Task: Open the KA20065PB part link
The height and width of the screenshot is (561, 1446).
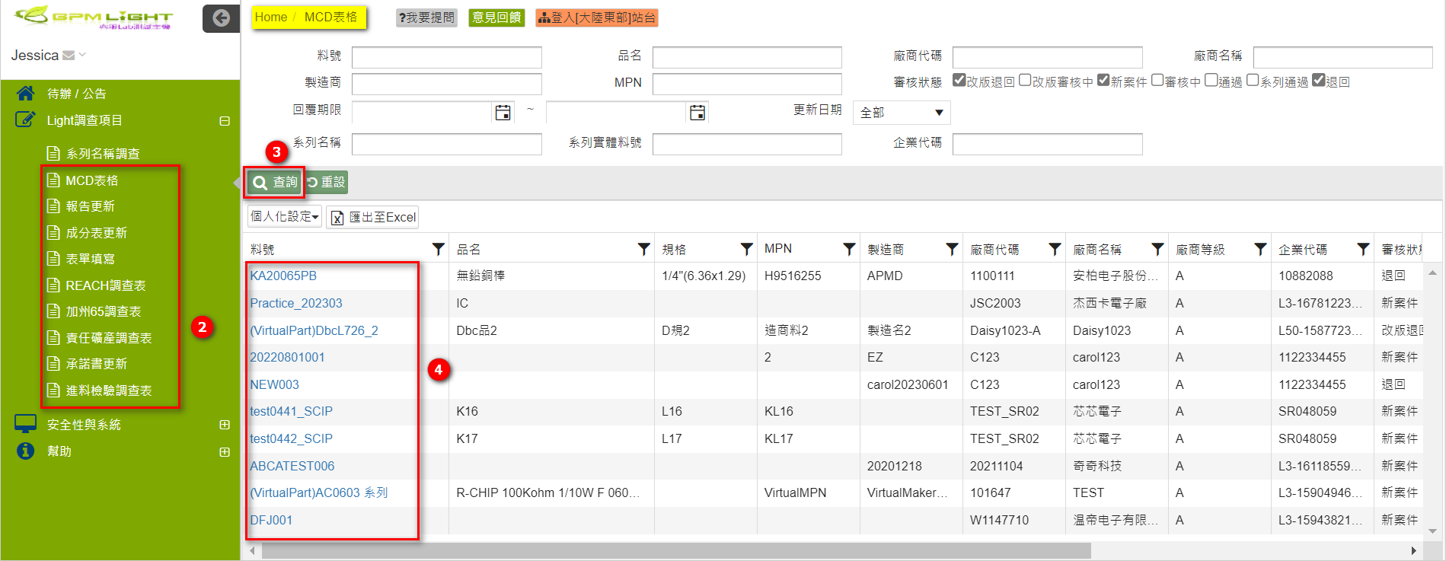Action: pos(283,276)
